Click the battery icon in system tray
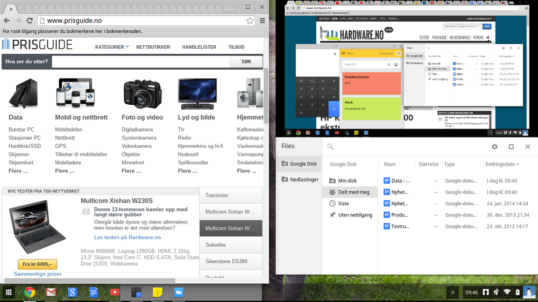 point(518,292)
